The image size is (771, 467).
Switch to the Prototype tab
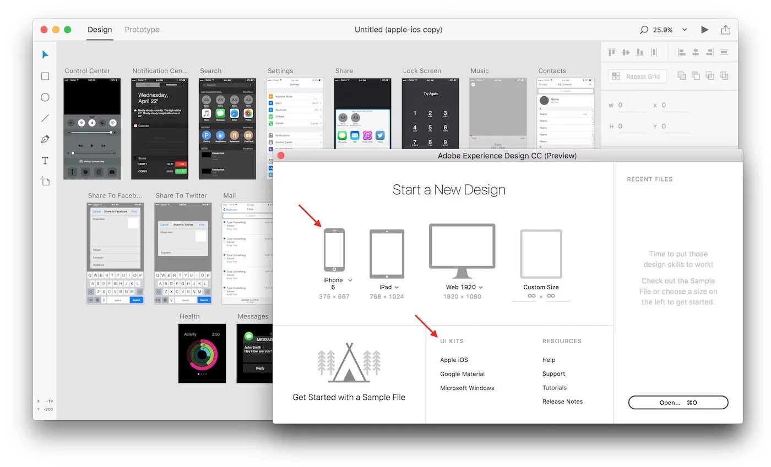[142, 30]
